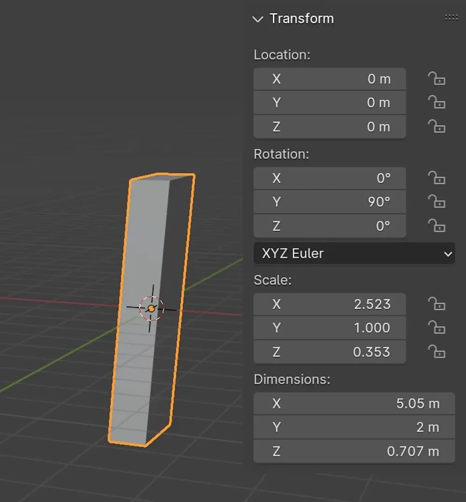Open the XYZ Euler rotation mode dropdown
Screen dimensions: 466x502
(x=353, y=254)
